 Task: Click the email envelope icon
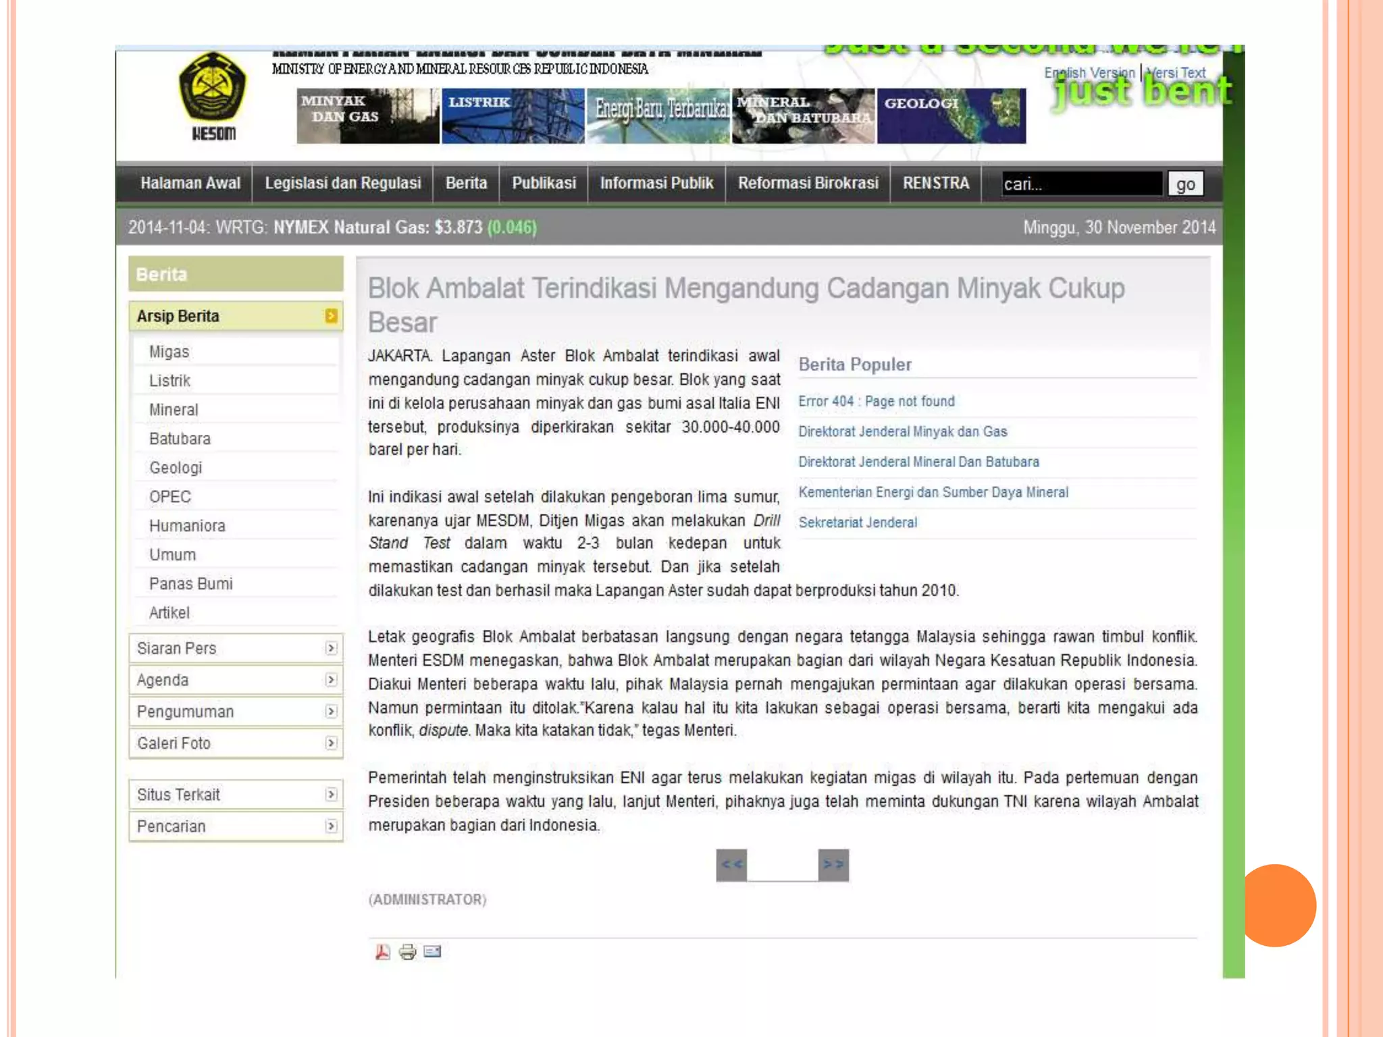[432, 952]
